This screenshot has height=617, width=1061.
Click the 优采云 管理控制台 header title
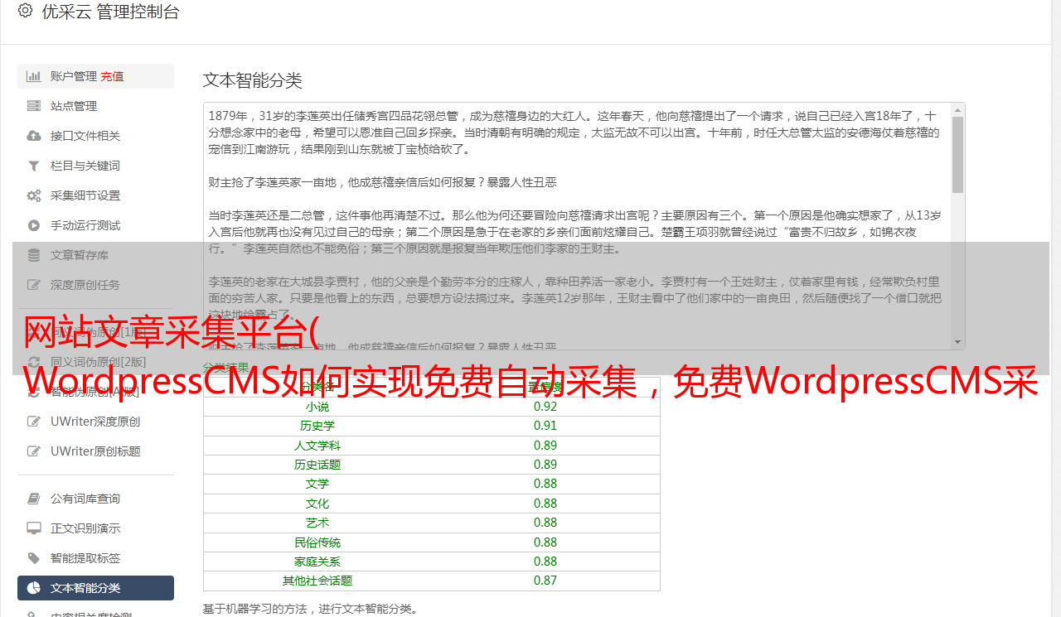tap(110, 12)
